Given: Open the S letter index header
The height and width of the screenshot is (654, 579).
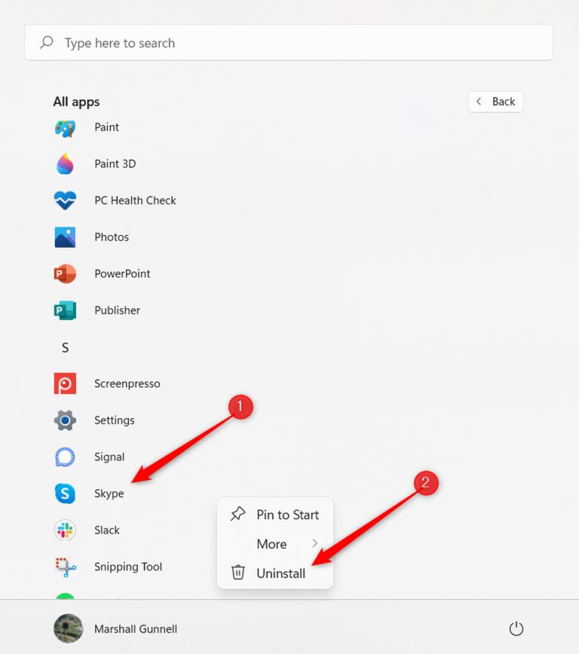Looking at the screenshot, I should [x=65, y=347].
